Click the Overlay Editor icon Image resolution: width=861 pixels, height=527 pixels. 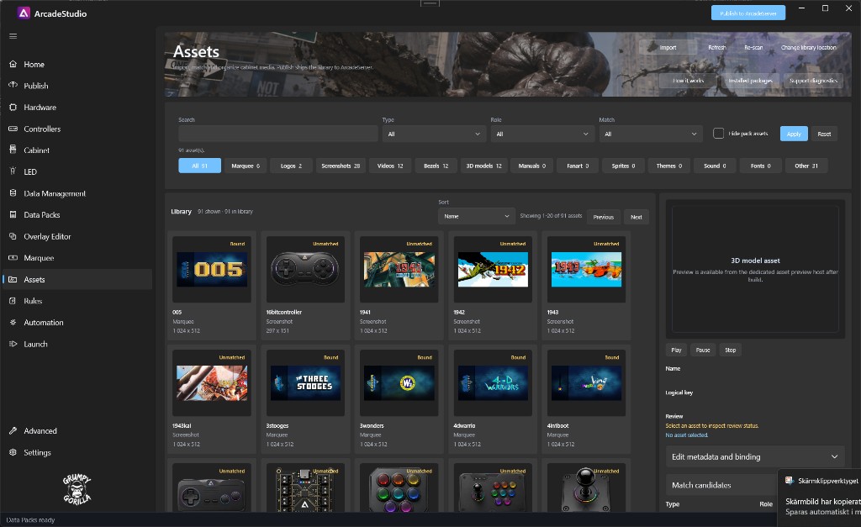pos(13,236)
